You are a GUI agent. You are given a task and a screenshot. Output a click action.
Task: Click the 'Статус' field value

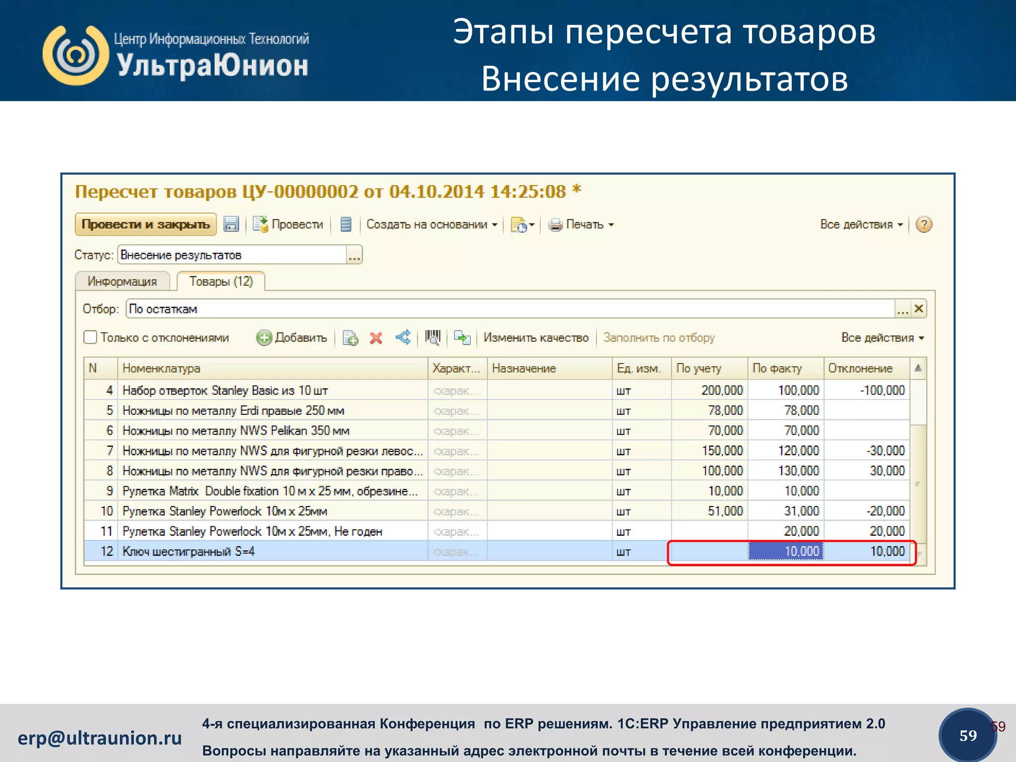232,255
